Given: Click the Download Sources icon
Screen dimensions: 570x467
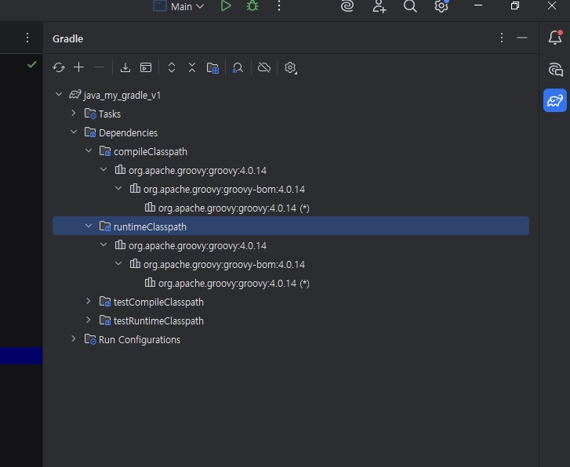Looking at the screenshot, I should click(x=125, y=67).
